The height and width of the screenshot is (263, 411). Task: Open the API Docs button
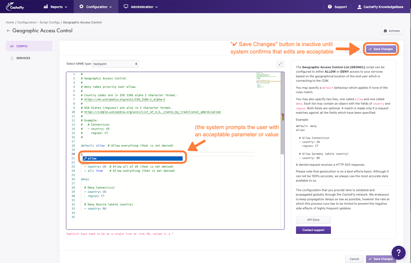pyautogui.click(x=313, y=220)
